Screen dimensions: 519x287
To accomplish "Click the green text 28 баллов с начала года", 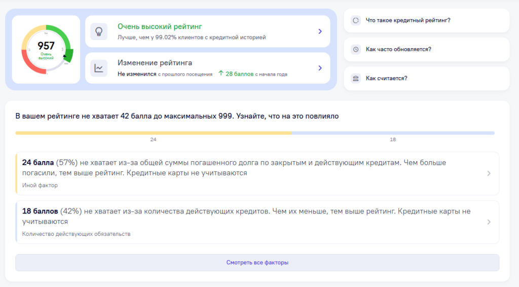I will point(256,74).
